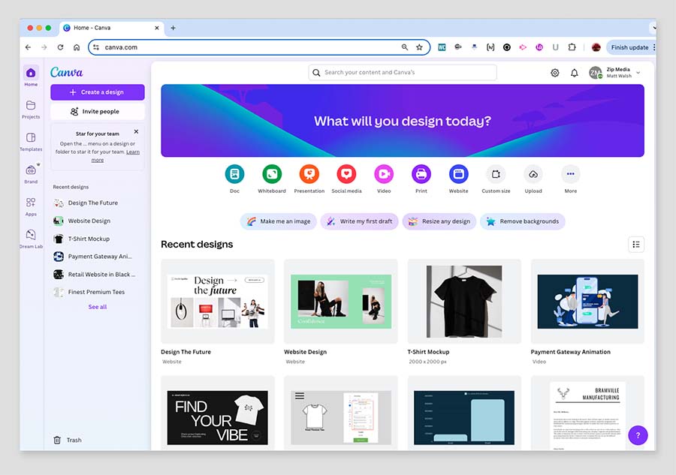Open the Design The Future thumbnail
The width and height of the screenshot is (676, 475).
coord(218,302)
